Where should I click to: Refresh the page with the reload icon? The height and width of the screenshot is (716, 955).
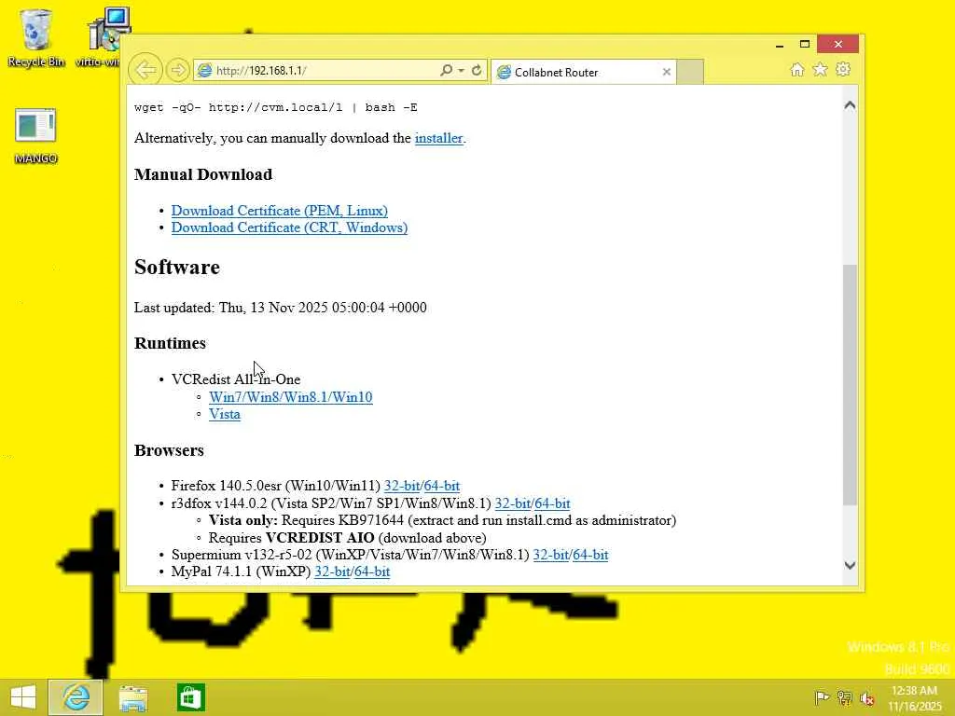[477, 71]
